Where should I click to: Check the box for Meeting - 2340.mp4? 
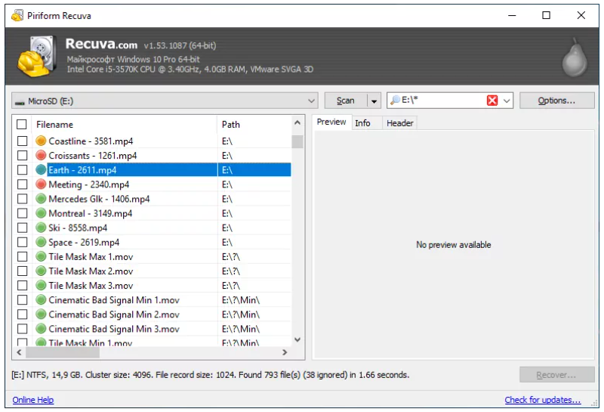click(23, 184)
